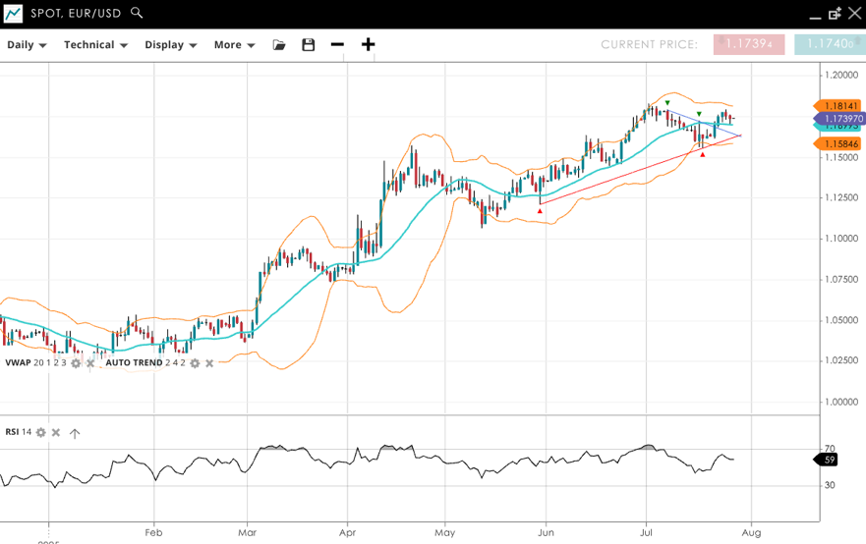Open RSI indicator settings gear
The width and height of the screenshot is (866, 544).
pos(40,432)
